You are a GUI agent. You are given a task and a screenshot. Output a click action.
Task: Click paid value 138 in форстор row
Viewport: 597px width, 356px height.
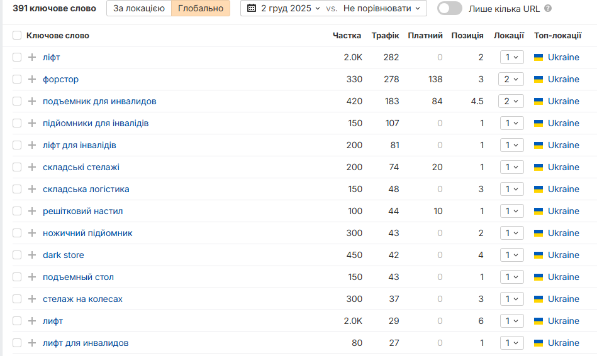click(x=435, y=79)
